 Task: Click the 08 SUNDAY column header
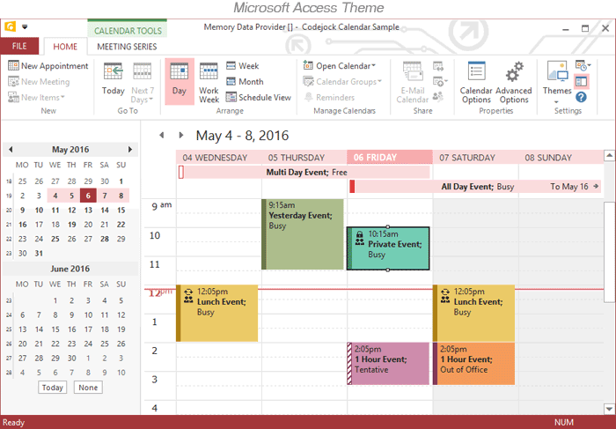[x=561, y=158]
